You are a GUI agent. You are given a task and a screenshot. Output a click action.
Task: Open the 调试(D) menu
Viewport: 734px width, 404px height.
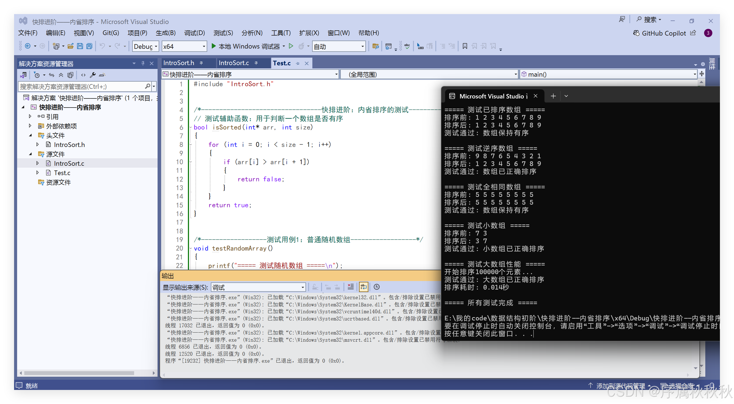coord(194,33)
